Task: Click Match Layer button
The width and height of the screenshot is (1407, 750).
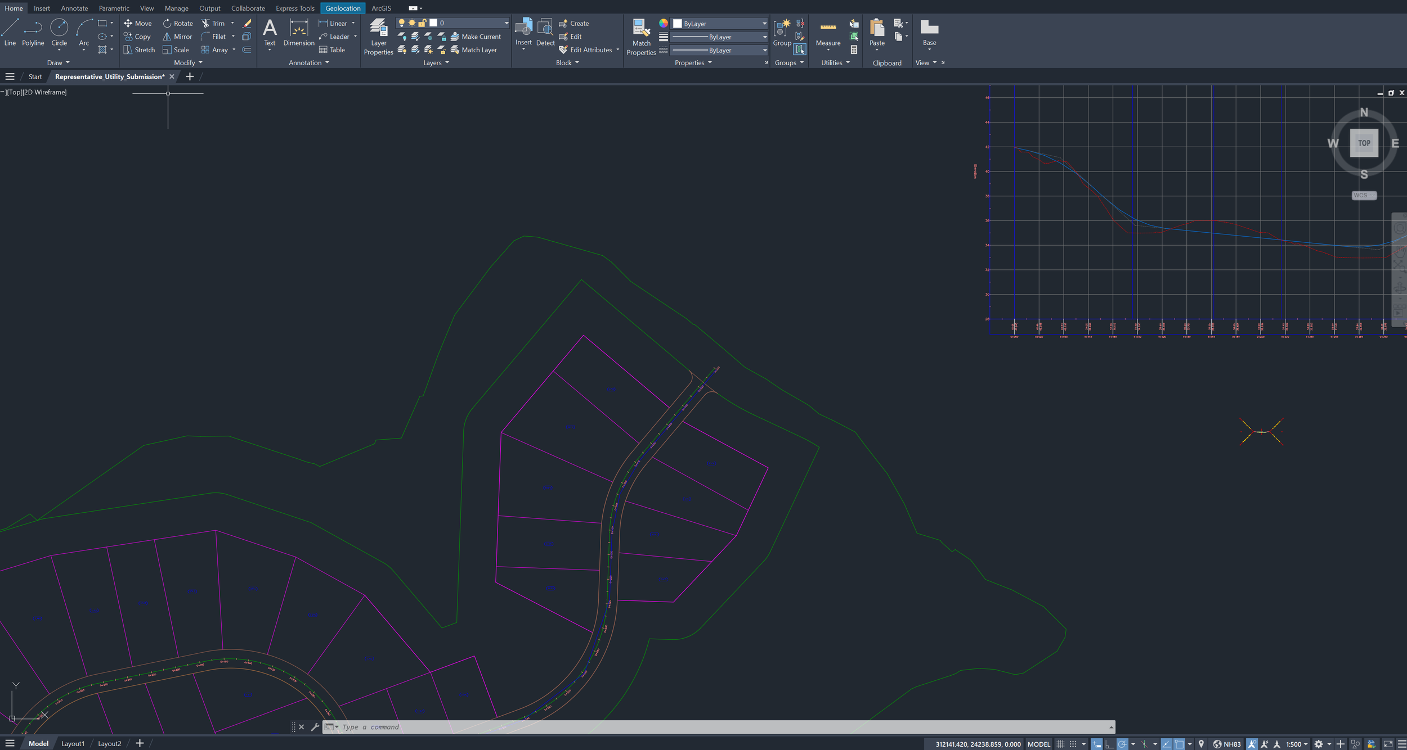Action: [x=474, y=49]
